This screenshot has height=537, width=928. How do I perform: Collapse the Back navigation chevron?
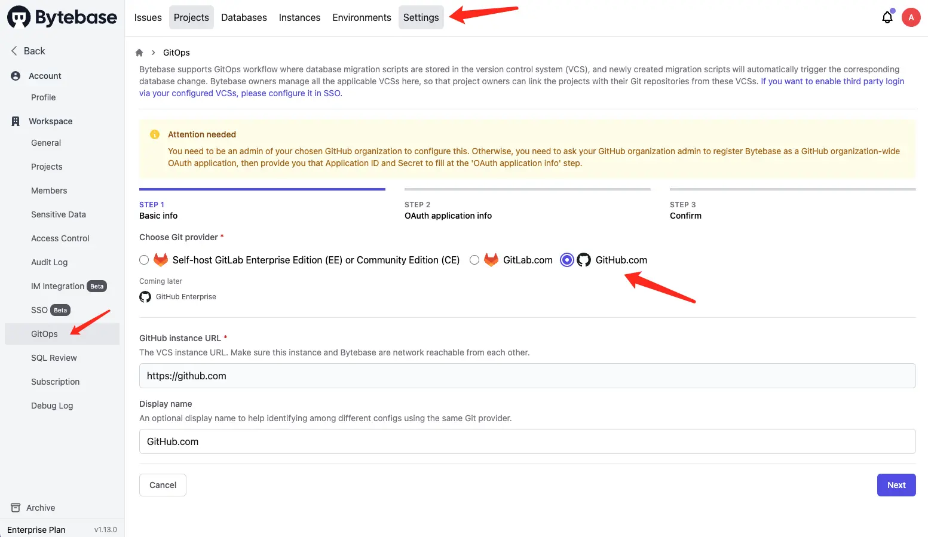pos(14,51)
